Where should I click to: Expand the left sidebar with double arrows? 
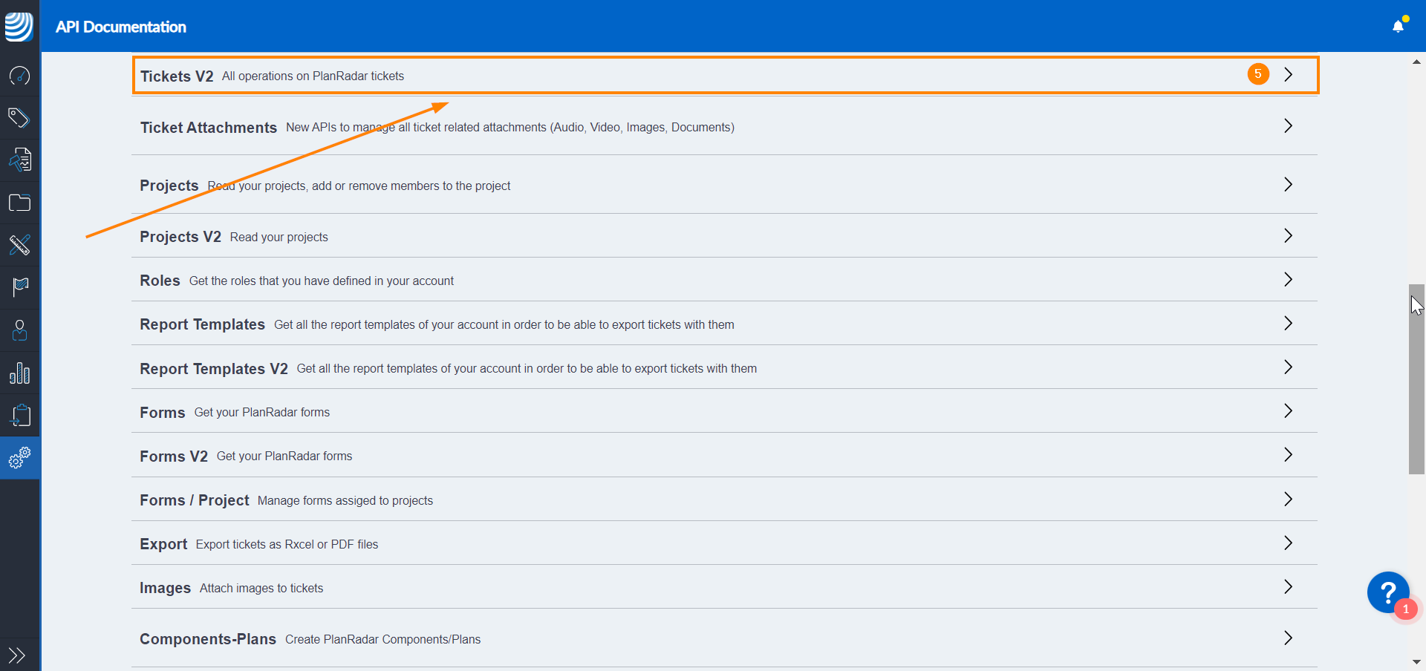[x=16, y=655]
